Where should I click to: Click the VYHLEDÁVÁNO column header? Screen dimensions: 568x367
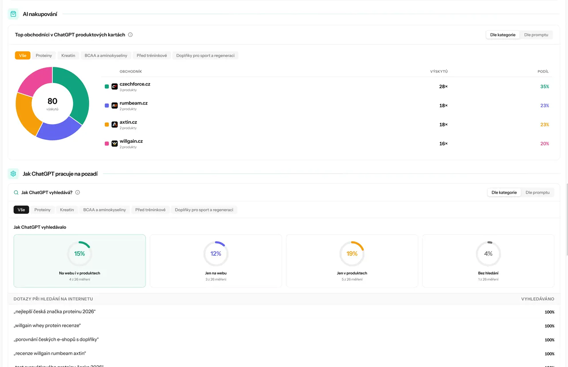pyautogui.click(x=538, y=299)
